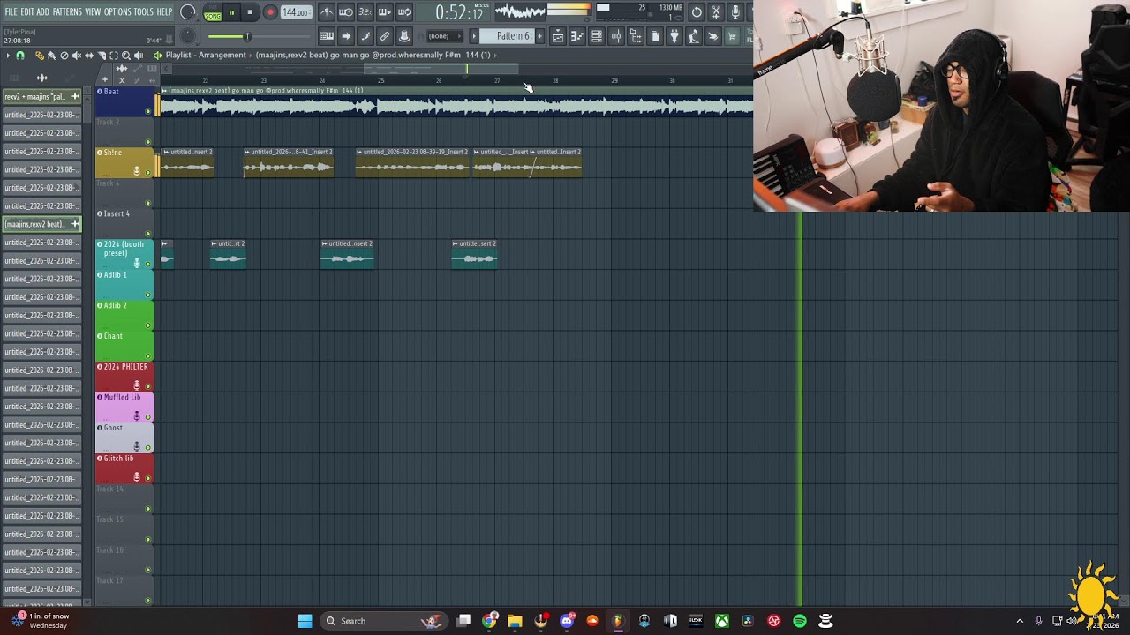
Task: Click the audio clips filter icon in picker
Action: point(41,78)
